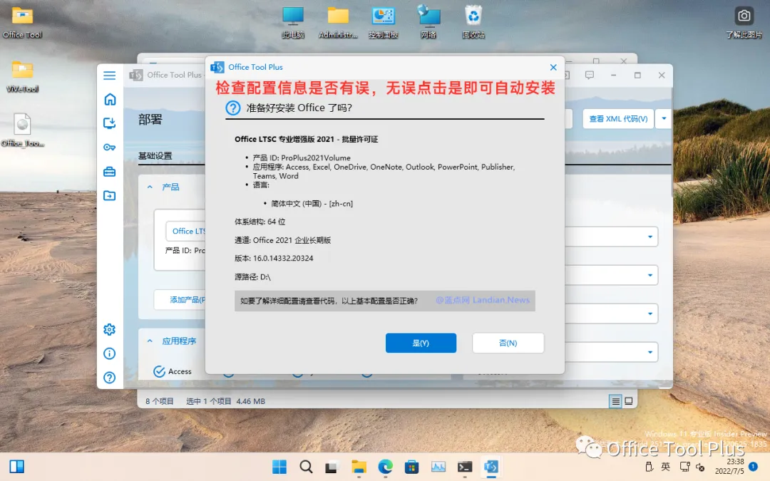Click 了解此图片 camera icon on desktop
This screenshot has width=770, height=481.
(x=744, y=21)
